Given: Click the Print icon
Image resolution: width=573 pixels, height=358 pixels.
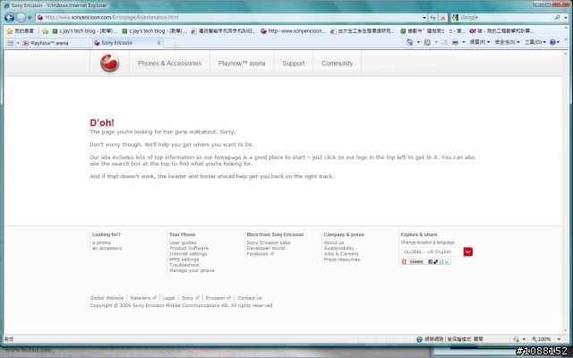Looking at the screenshot, I should tap(455, 42).
